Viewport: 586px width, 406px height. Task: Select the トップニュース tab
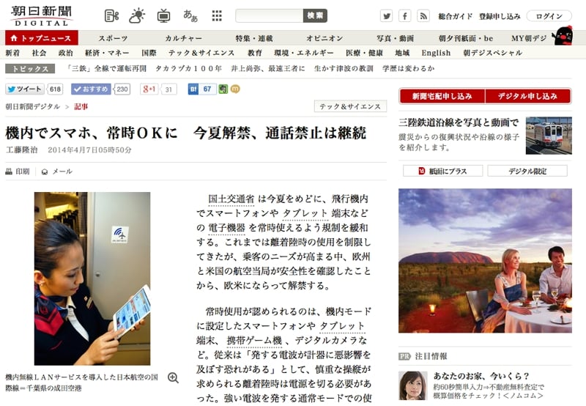(x=41, y=38)
